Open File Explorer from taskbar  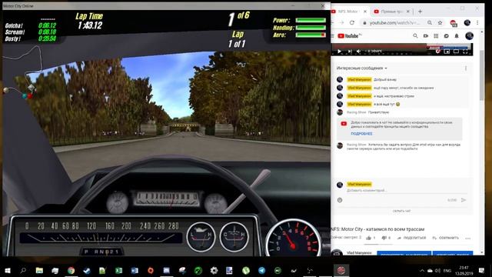[x=39, y=270]
